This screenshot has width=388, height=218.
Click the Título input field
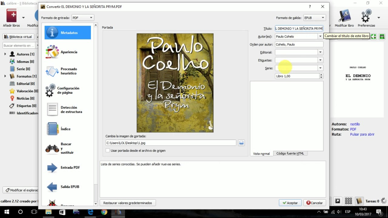[x=299, y=28]
